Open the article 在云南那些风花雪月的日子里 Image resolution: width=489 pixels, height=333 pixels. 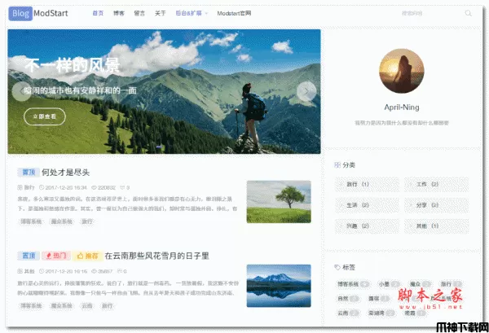[x=156, y=256]
